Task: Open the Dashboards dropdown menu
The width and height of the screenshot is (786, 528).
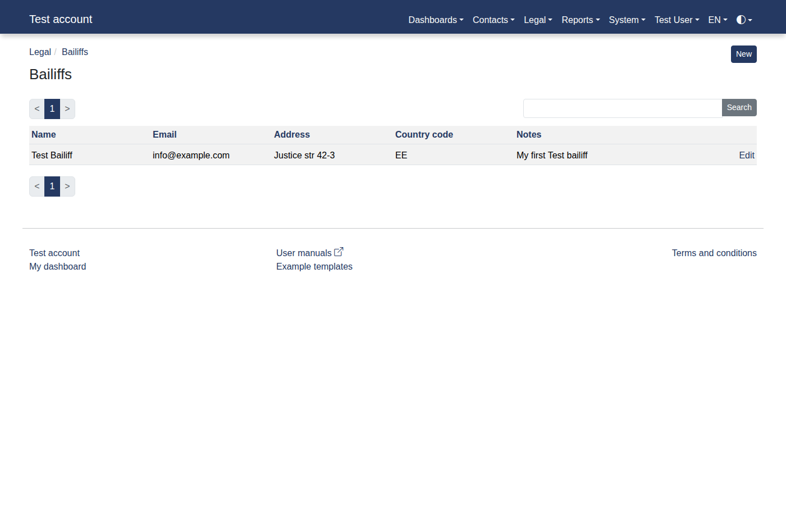Action: click(x=436, y=20)
